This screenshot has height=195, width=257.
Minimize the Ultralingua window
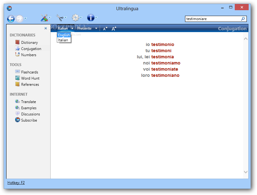(x=222, y=7)
